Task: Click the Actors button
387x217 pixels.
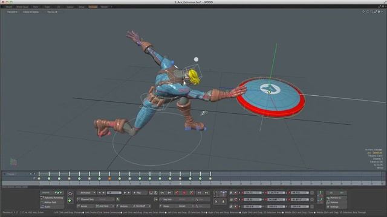Action: click(85, 206)
